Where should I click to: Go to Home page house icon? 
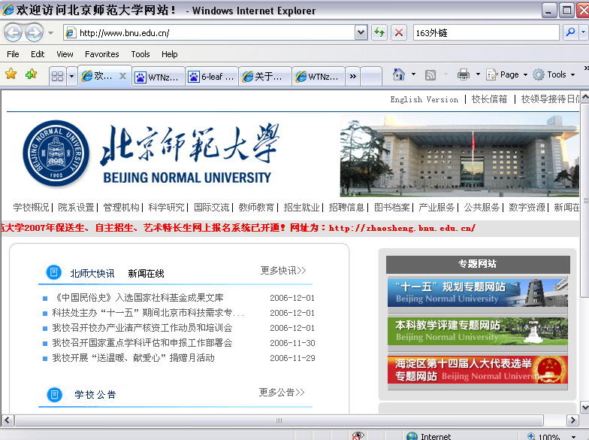398,74
